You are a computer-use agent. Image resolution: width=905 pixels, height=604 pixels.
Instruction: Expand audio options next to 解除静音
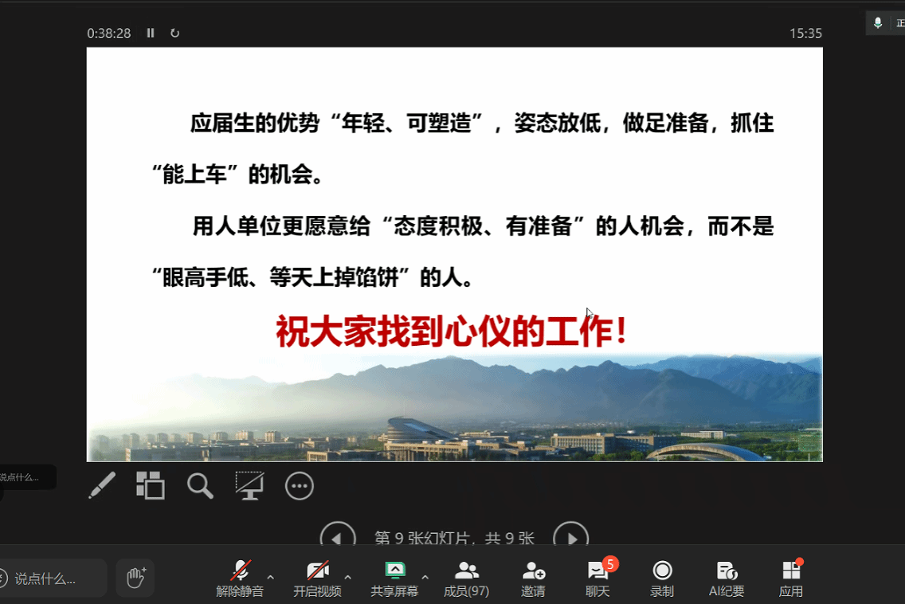[x=270, y=576]
